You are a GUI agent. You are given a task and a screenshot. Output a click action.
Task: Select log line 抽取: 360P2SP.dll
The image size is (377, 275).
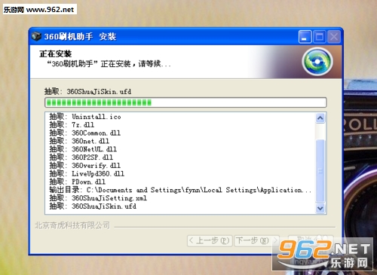pos(81,157)
